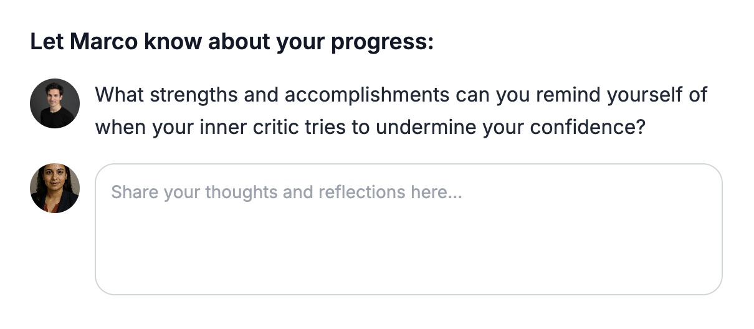Click the word 'Share' in the placeholder

tap(135, 192)
